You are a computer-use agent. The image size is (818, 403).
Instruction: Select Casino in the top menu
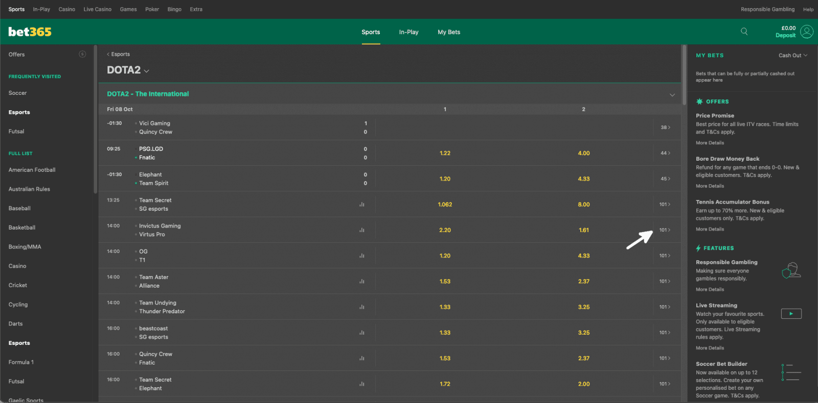pos(66,9)
